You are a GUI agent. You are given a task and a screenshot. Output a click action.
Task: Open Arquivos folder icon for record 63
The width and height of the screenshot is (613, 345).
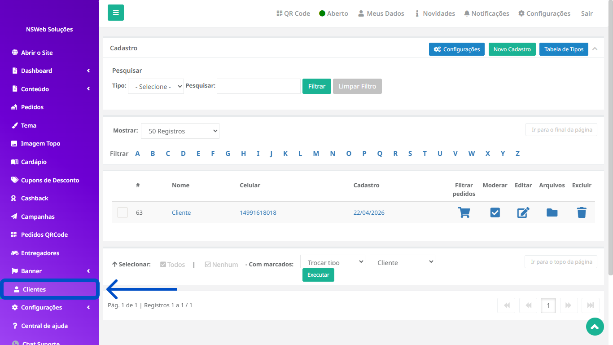point(552,212)
